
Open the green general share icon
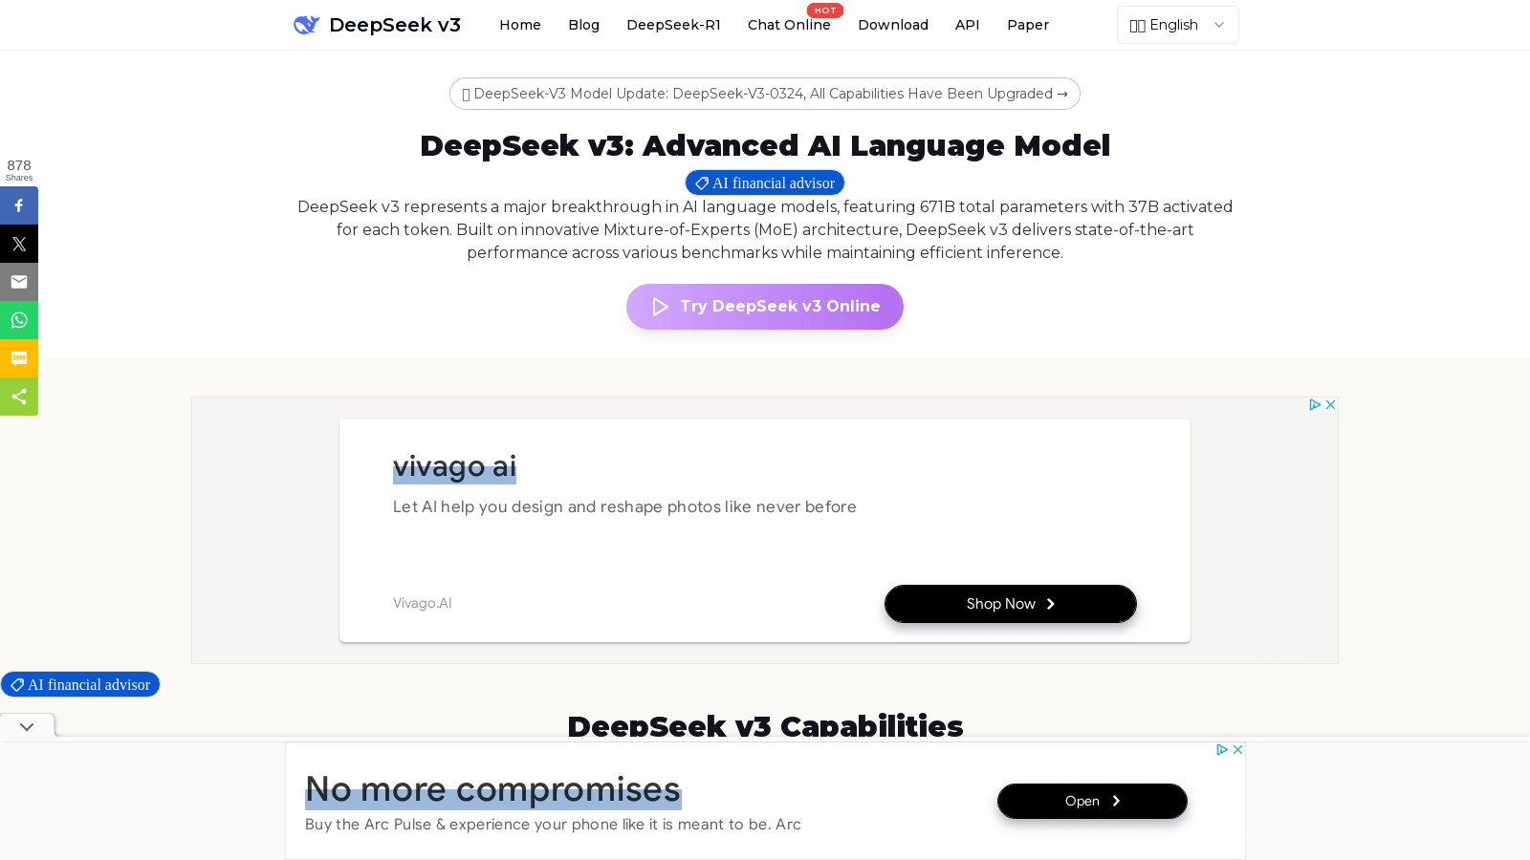click(x=19, y=397)
